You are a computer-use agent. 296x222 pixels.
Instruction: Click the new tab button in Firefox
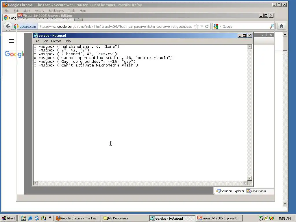(x=78, y=18)
